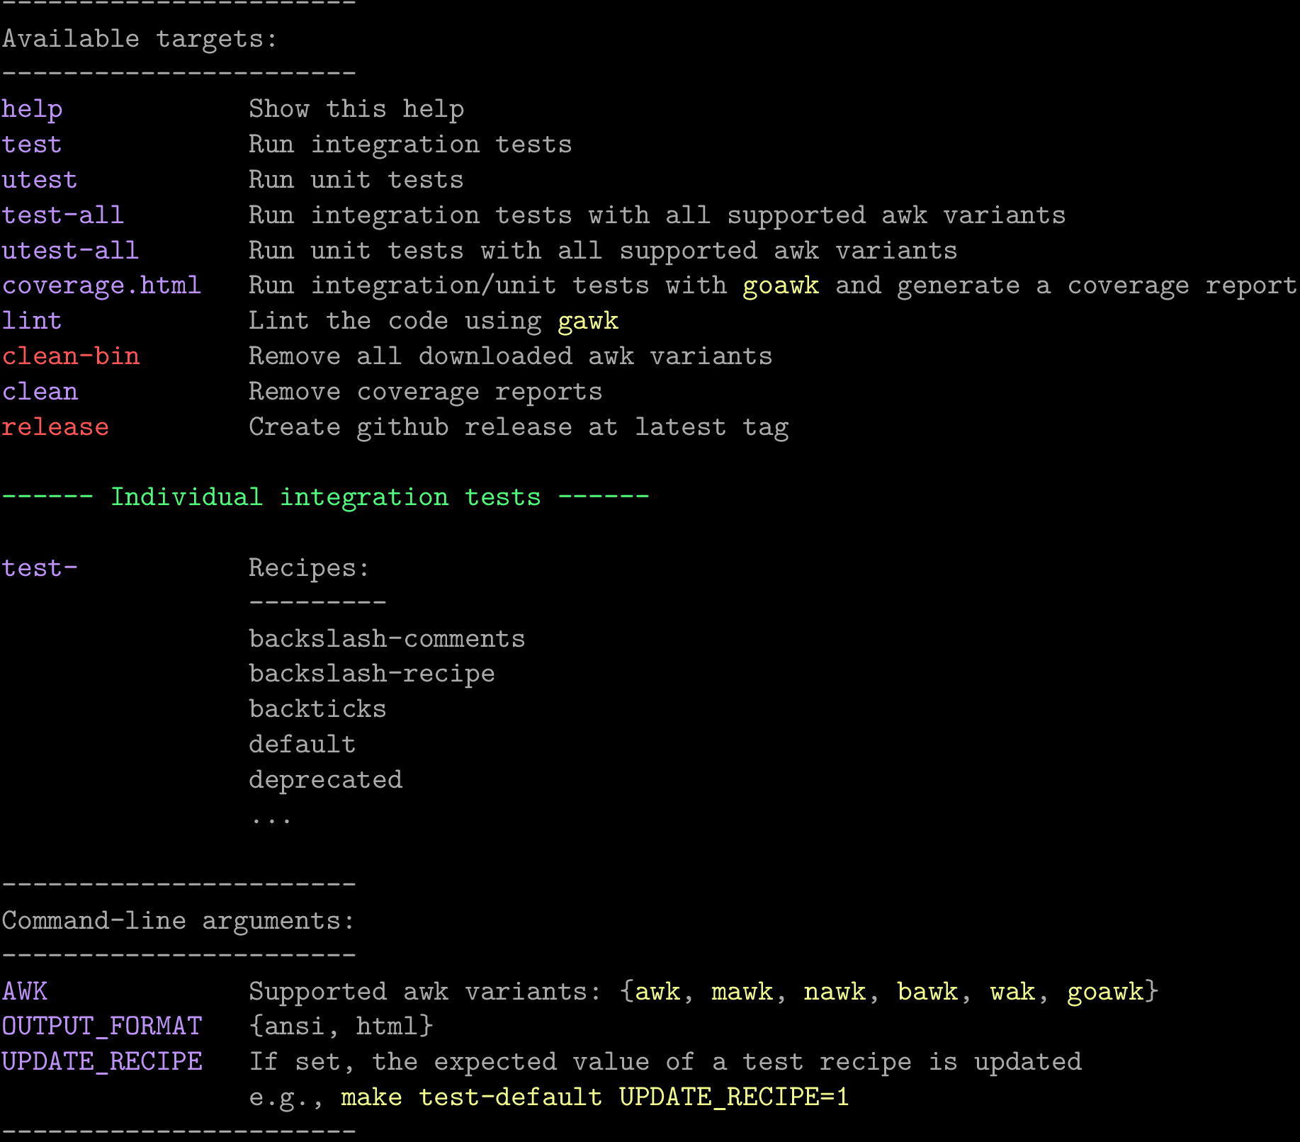Image resolution: width=1300 pixels, height=1142 pixels.
Task: Click the red 'clean-bin' target
Action: (71, 356)
